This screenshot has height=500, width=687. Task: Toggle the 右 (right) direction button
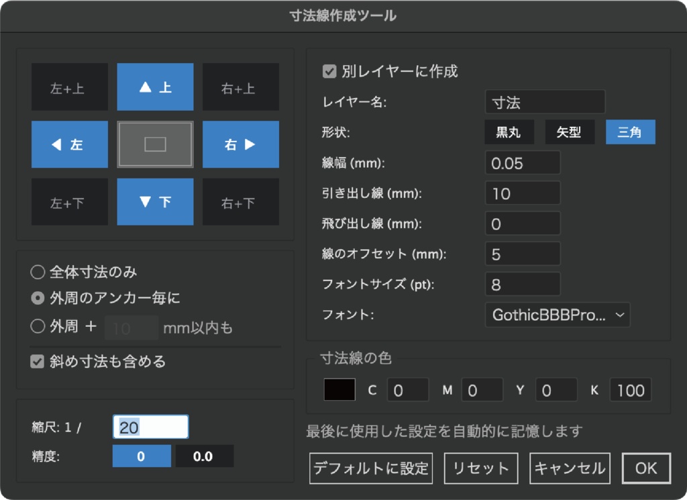241,144
